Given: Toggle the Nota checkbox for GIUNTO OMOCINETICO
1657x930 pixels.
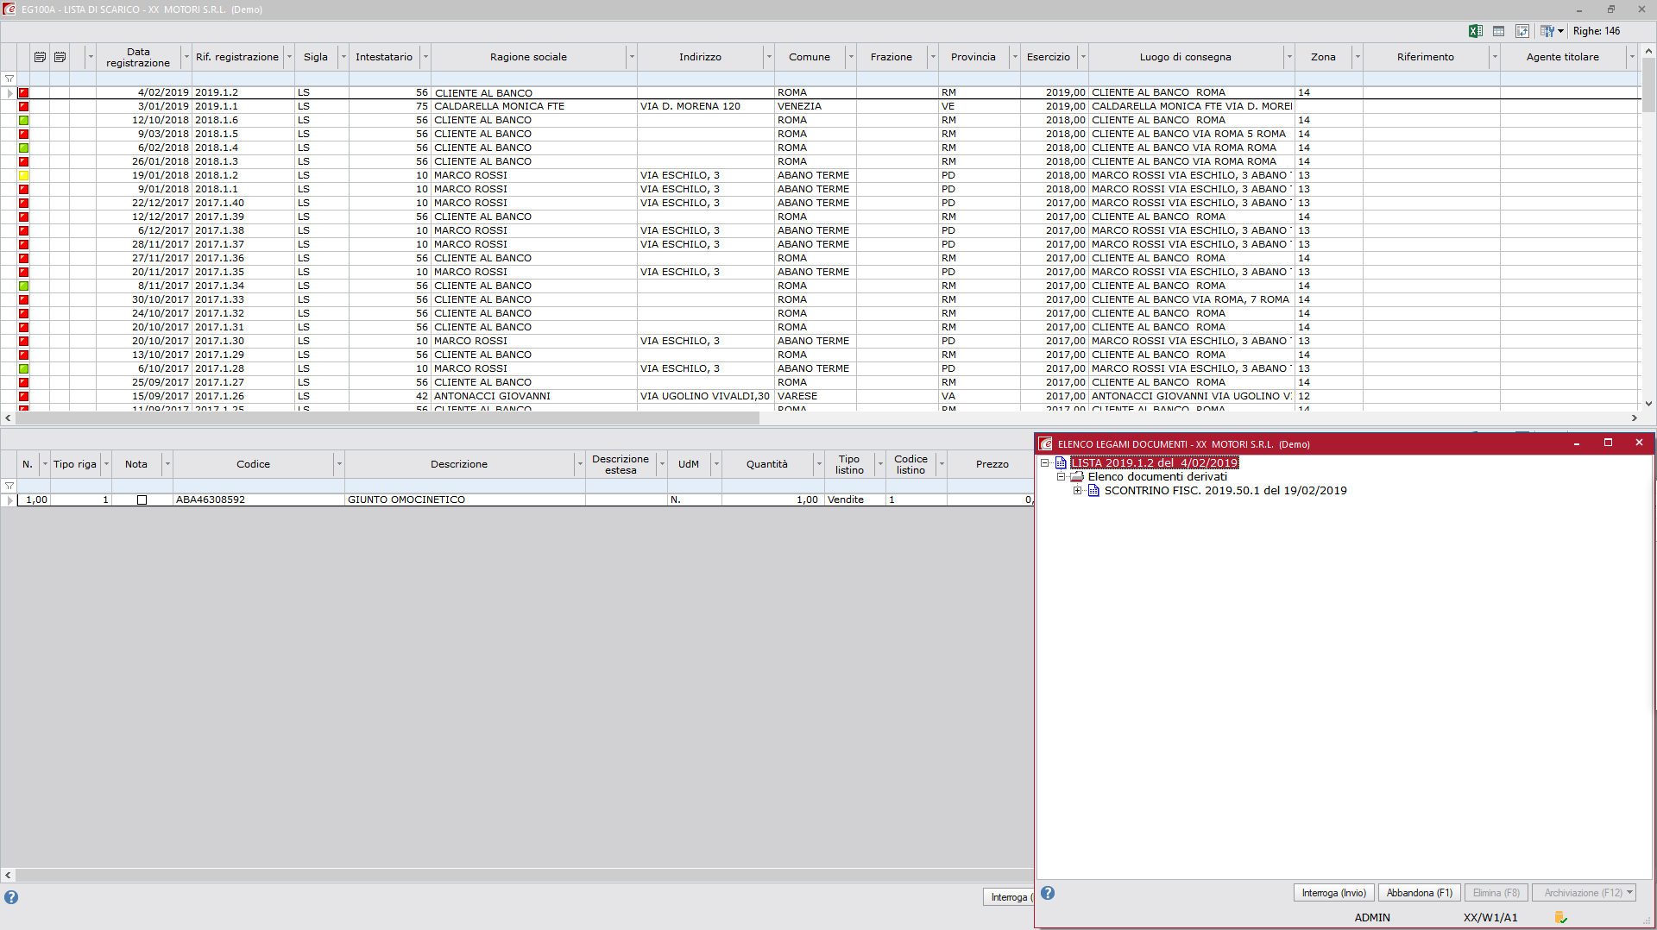Looking at the screenshot, I should [142, 500].
